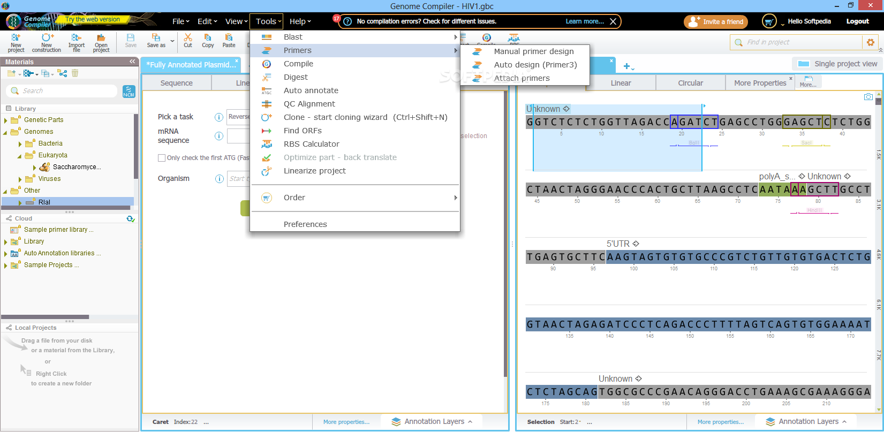Close the compilation errors notification bar
The image size is (884, 432).
click(x=613, y=21)
